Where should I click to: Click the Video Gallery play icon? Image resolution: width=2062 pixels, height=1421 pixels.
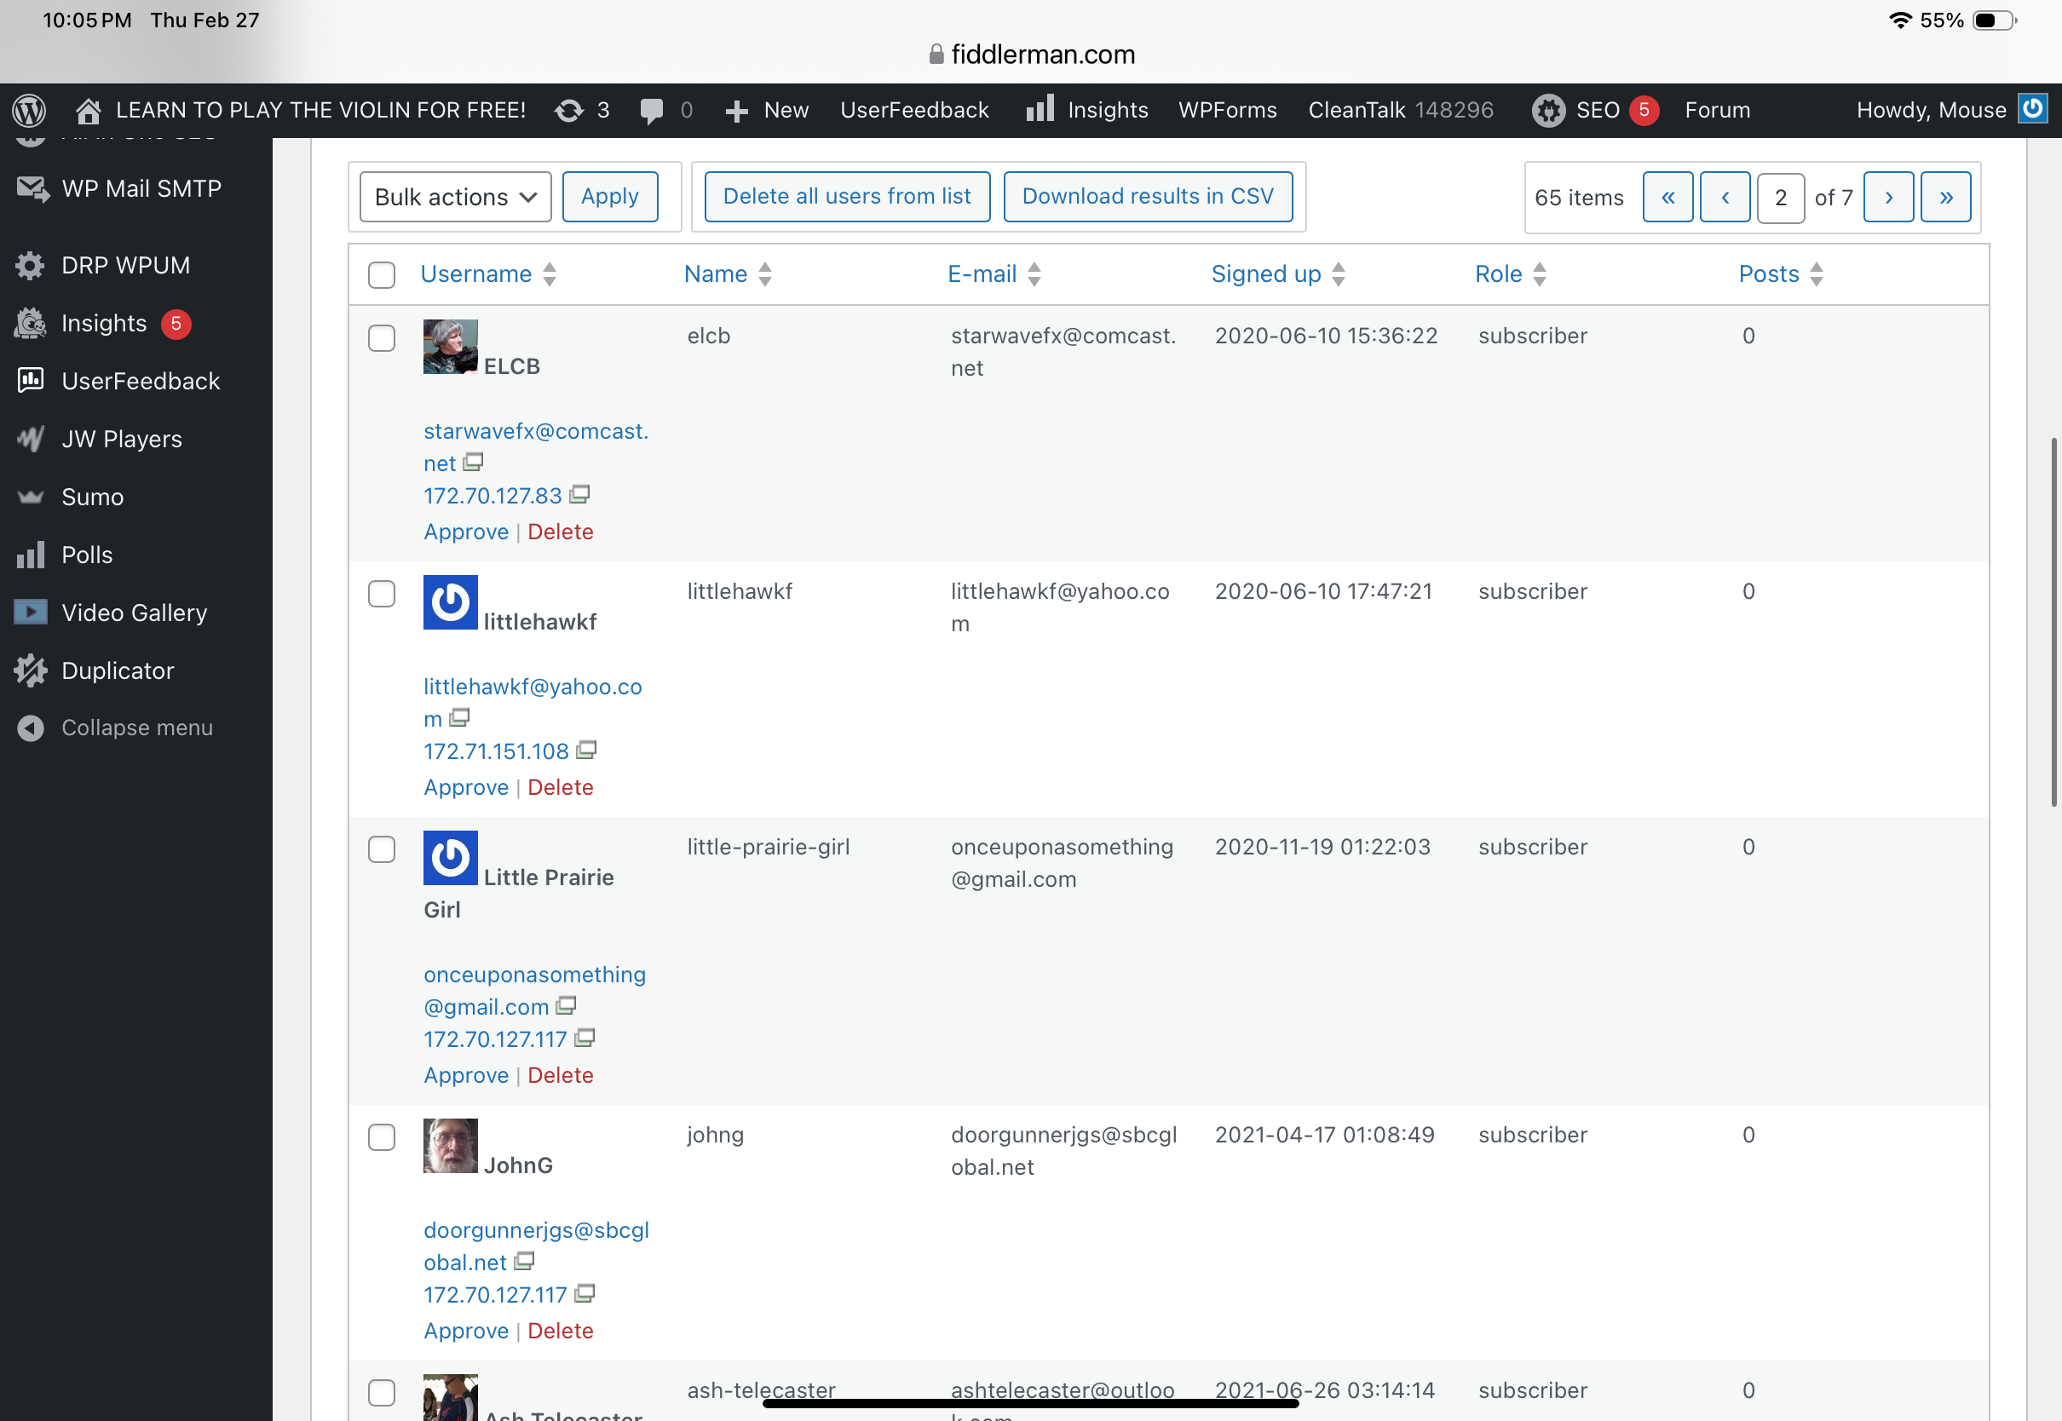31,613
